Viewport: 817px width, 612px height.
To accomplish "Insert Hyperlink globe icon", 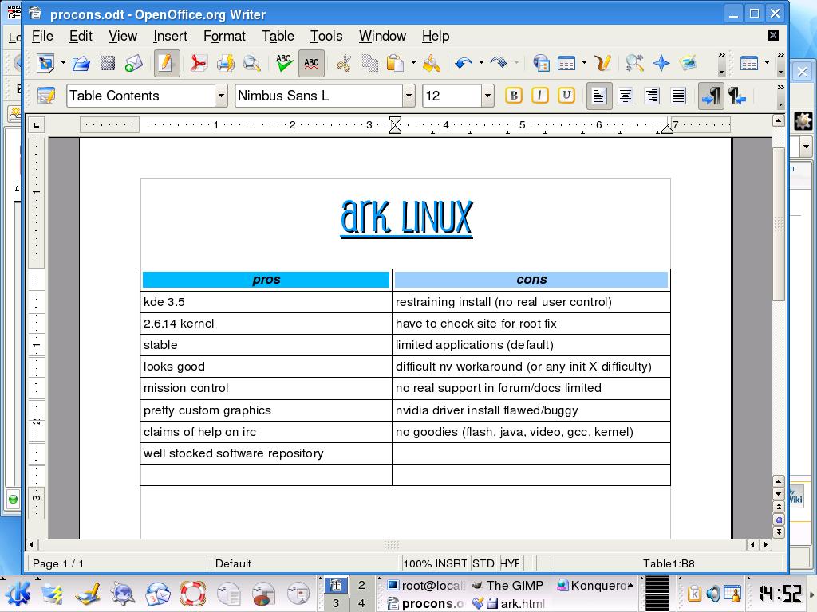I will (x=541, y=64).
